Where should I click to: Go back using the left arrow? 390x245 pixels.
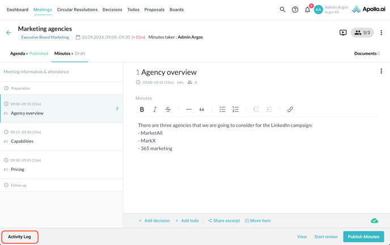click(9, 33)
